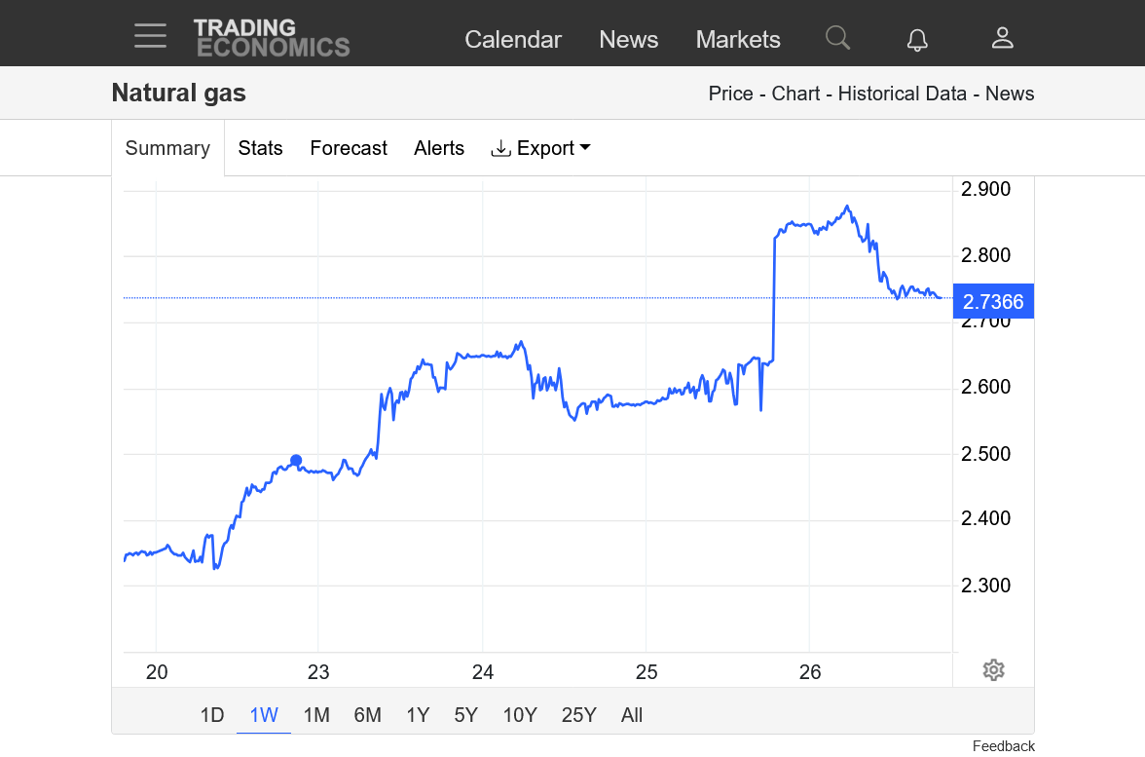The width and height of the screenshot is (1145, 757).
Task: Open Markets in the top navigation
Action: pyautogui.click(x=738, y=39)
